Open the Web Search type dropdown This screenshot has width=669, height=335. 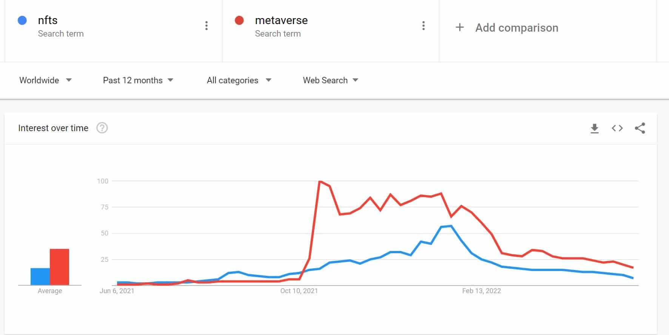(330, 80)
